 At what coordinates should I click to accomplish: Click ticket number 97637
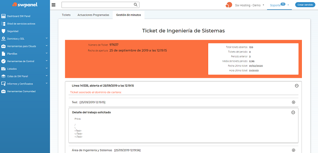pos(114,45)
